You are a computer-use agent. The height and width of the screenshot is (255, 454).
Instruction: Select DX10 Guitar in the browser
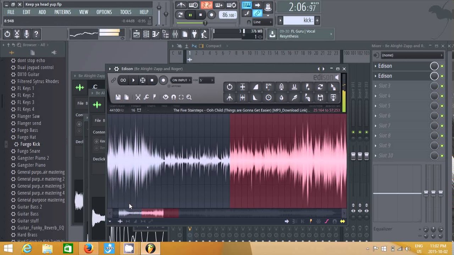pyautogui.click(x=28, y=74)
